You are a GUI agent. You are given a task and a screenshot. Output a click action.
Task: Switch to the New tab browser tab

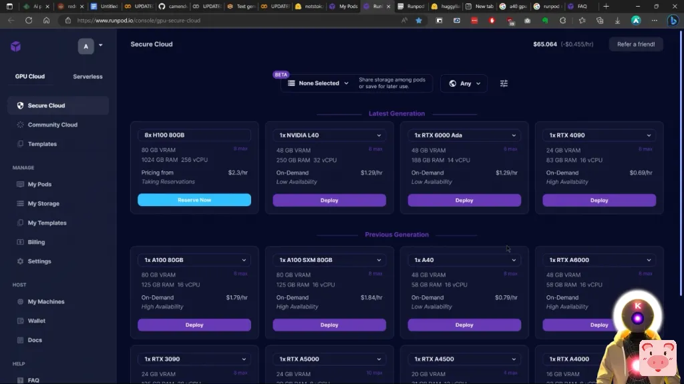coord(480,6)
